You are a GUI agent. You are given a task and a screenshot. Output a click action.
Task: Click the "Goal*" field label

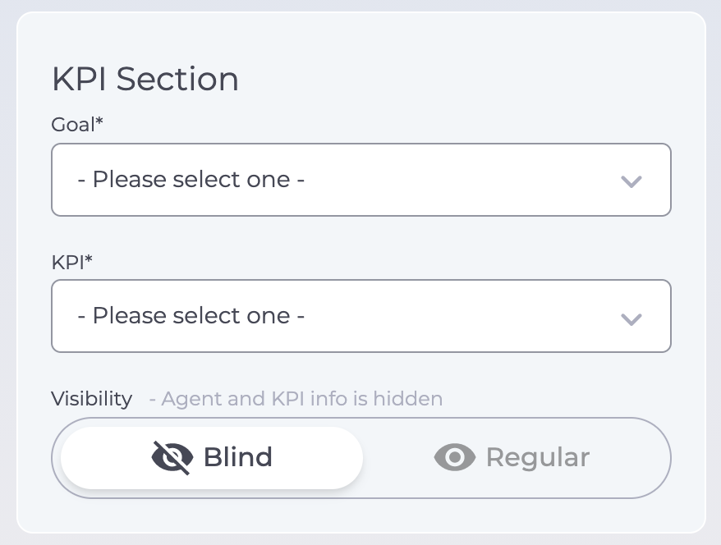point(77,124)
